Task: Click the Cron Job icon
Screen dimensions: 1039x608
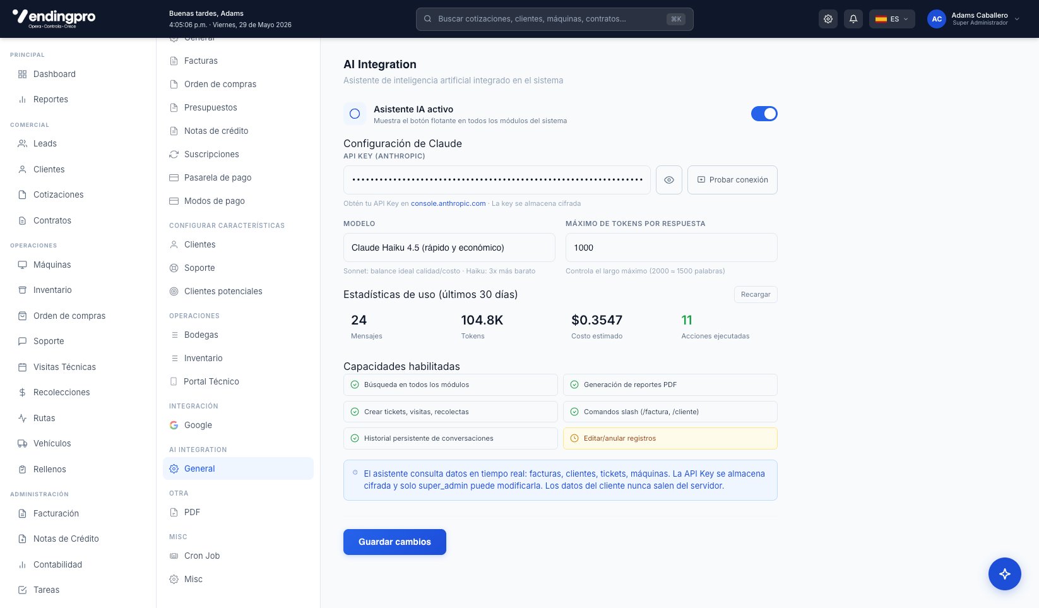Action: coord(174,556)
